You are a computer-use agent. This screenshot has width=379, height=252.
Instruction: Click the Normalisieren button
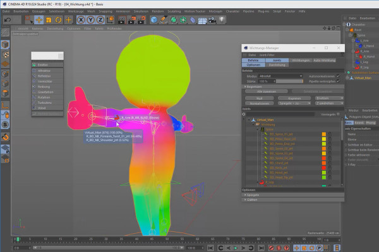tap(260, 103)
